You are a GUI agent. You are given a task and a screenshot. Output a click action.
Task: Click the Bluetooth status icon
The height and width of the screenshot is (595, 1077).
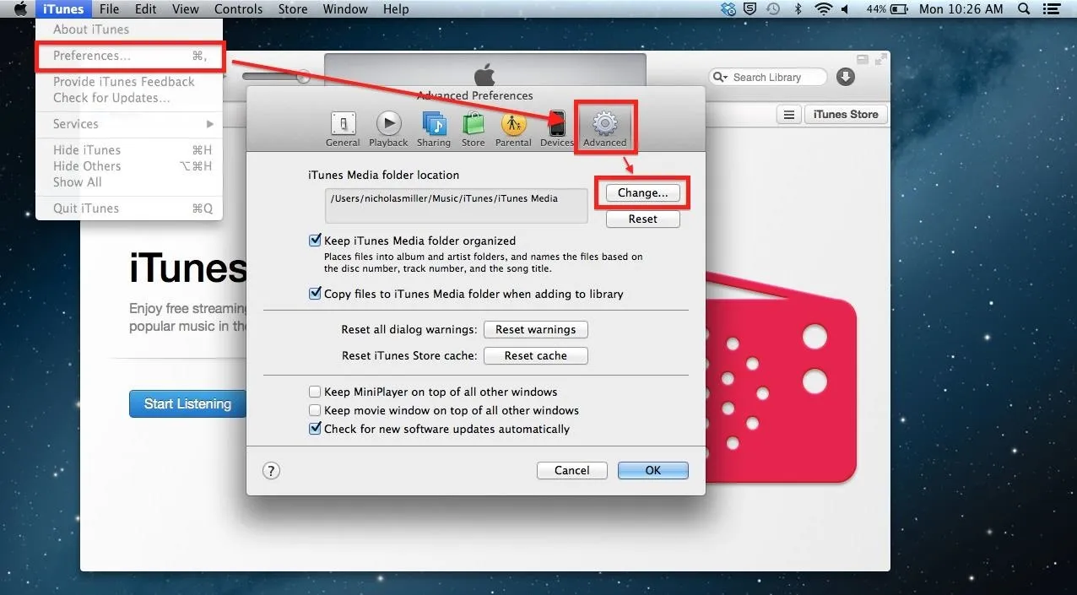[798, 9]
